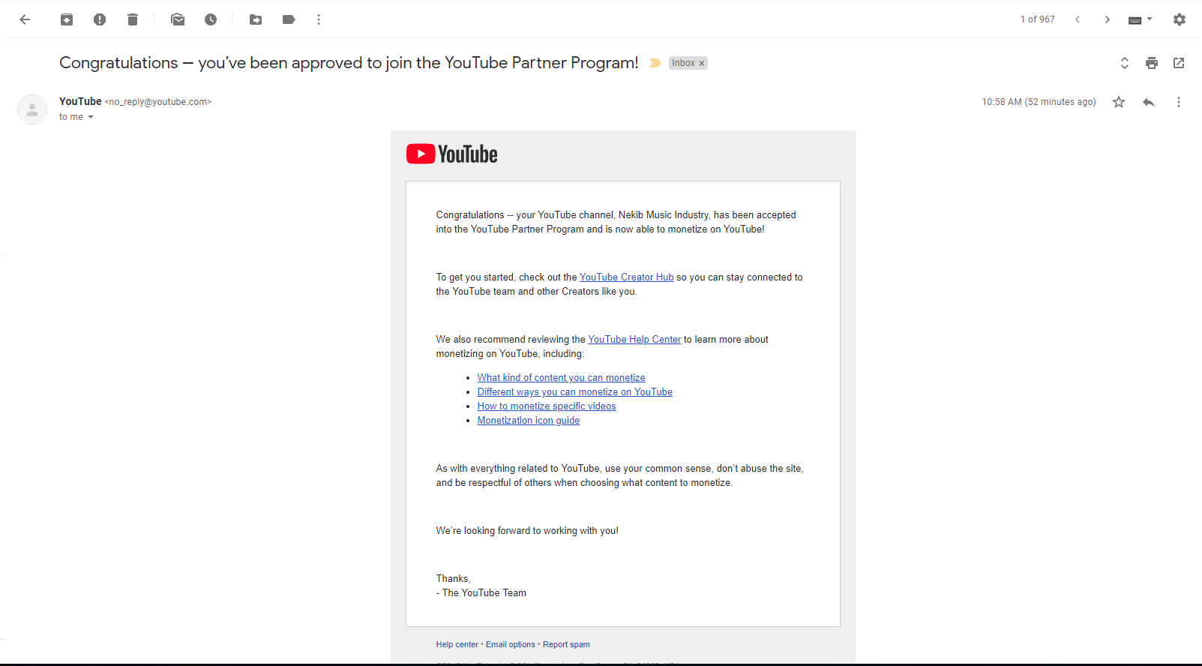Open the toolbar More options menu
The image size is (1202, 666).
pyautogui.click(x=319, y=19)
